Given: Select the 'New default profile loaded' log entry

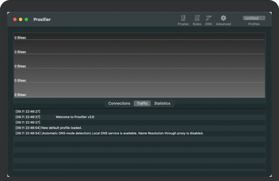Looking at the screenshot, I should click(x=62, y=128).
